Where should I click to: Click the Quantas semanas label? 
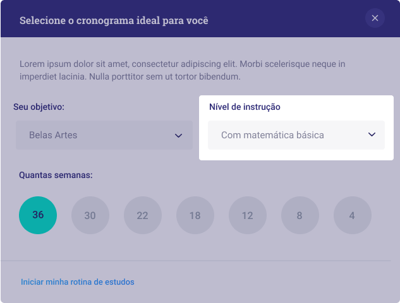point(56,175)
